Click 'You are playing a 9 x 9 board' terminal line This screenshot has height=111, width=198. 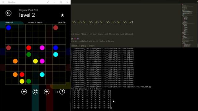pyautogui.click(x=86, y=89)
